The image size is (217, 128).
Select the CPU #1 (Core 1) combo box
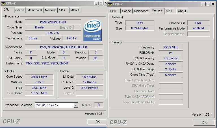click(x=57, y=105)
